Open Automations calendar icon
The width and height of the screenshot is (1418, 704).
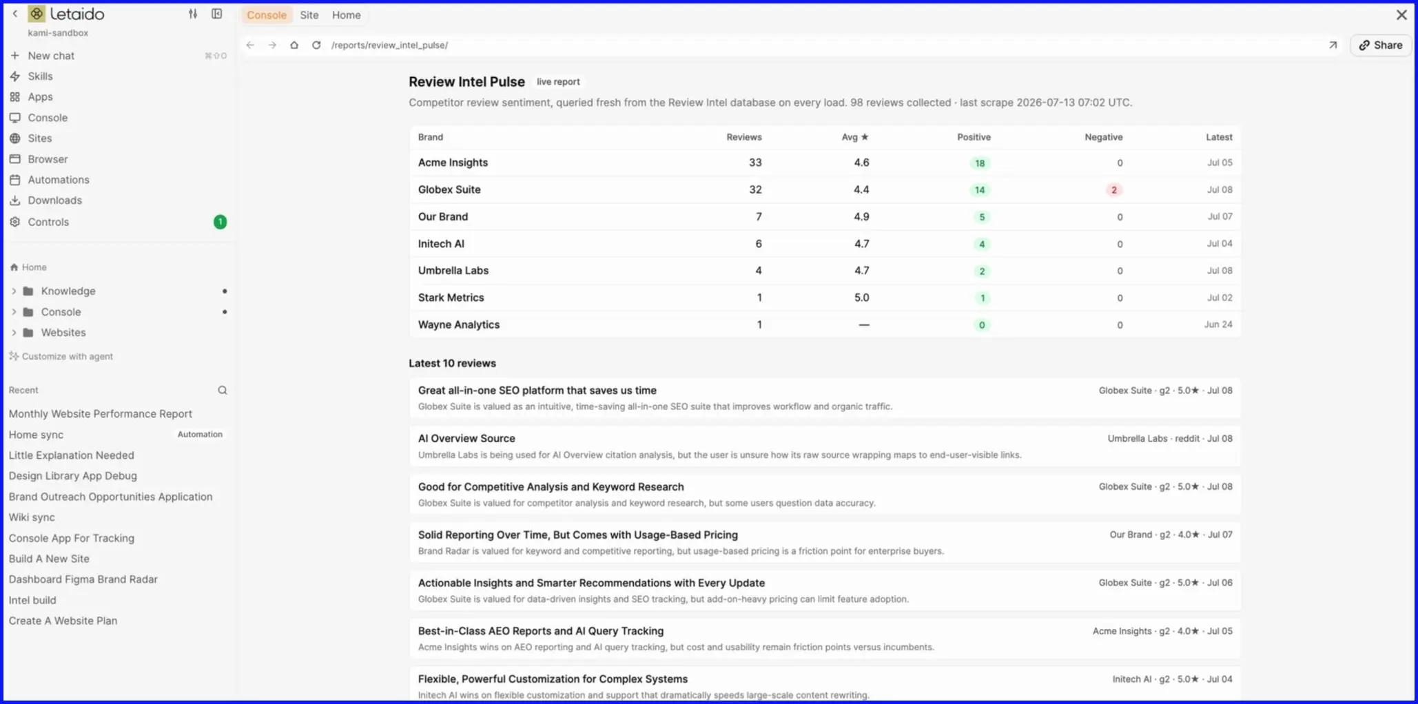[14, 180]
